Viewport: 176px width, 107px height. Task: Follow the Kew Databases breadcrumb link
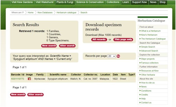coord(45,13)
